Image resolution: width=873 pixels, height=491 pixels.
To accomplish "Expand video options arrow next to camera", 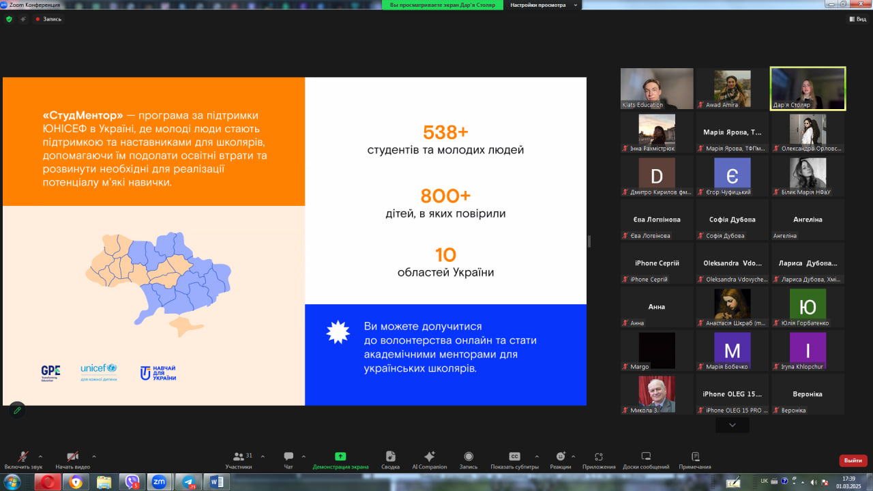I will pyautogui.click(x=93, y=456).
